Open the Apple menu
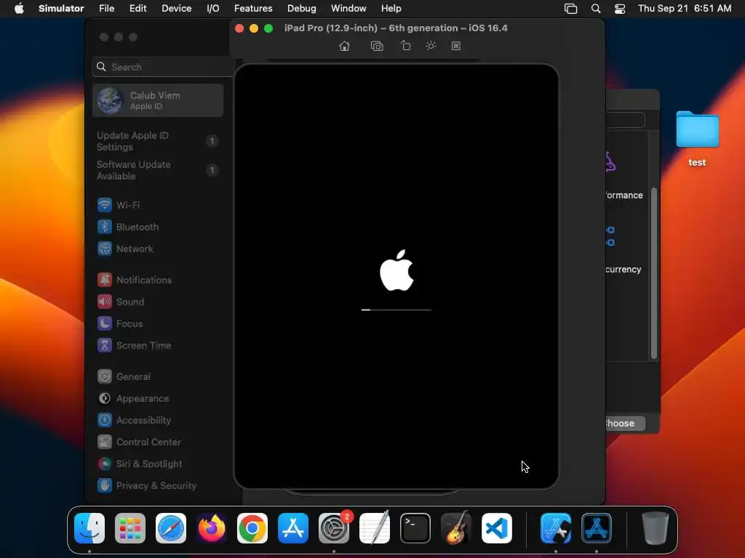Screen dimensions: 745x558 (19, 9)
